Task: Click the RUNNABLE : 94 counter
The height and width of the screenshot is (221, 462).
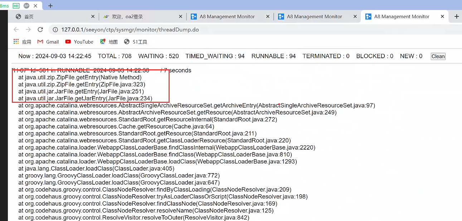Action: pyautogui.click(x=274, y=56)
